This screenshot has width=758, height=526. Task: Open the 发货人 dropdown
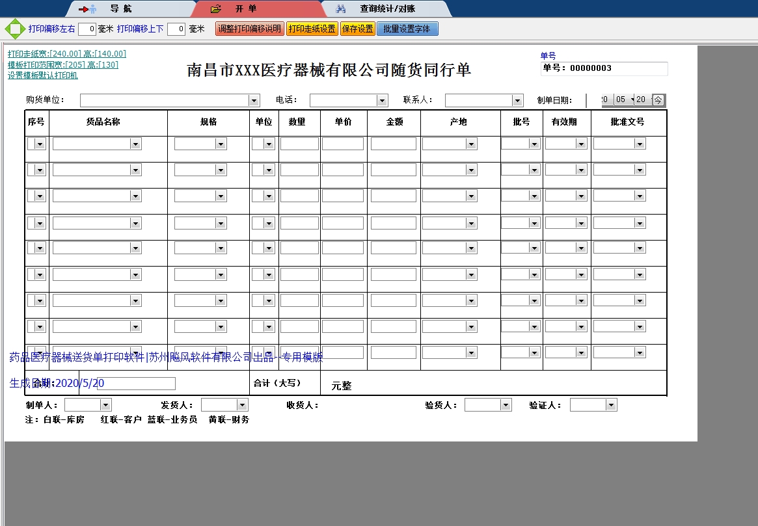click(x=242, y=405)
